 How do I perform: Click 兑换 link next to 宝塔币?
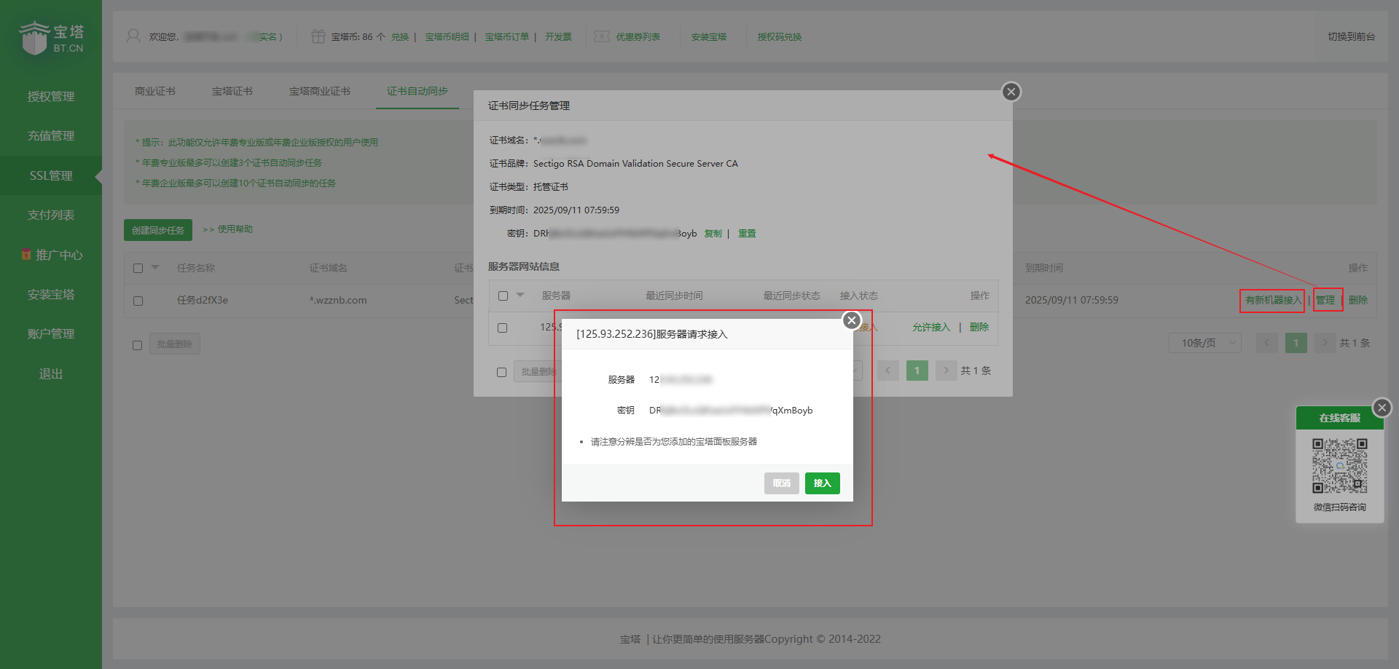point(400,37)
